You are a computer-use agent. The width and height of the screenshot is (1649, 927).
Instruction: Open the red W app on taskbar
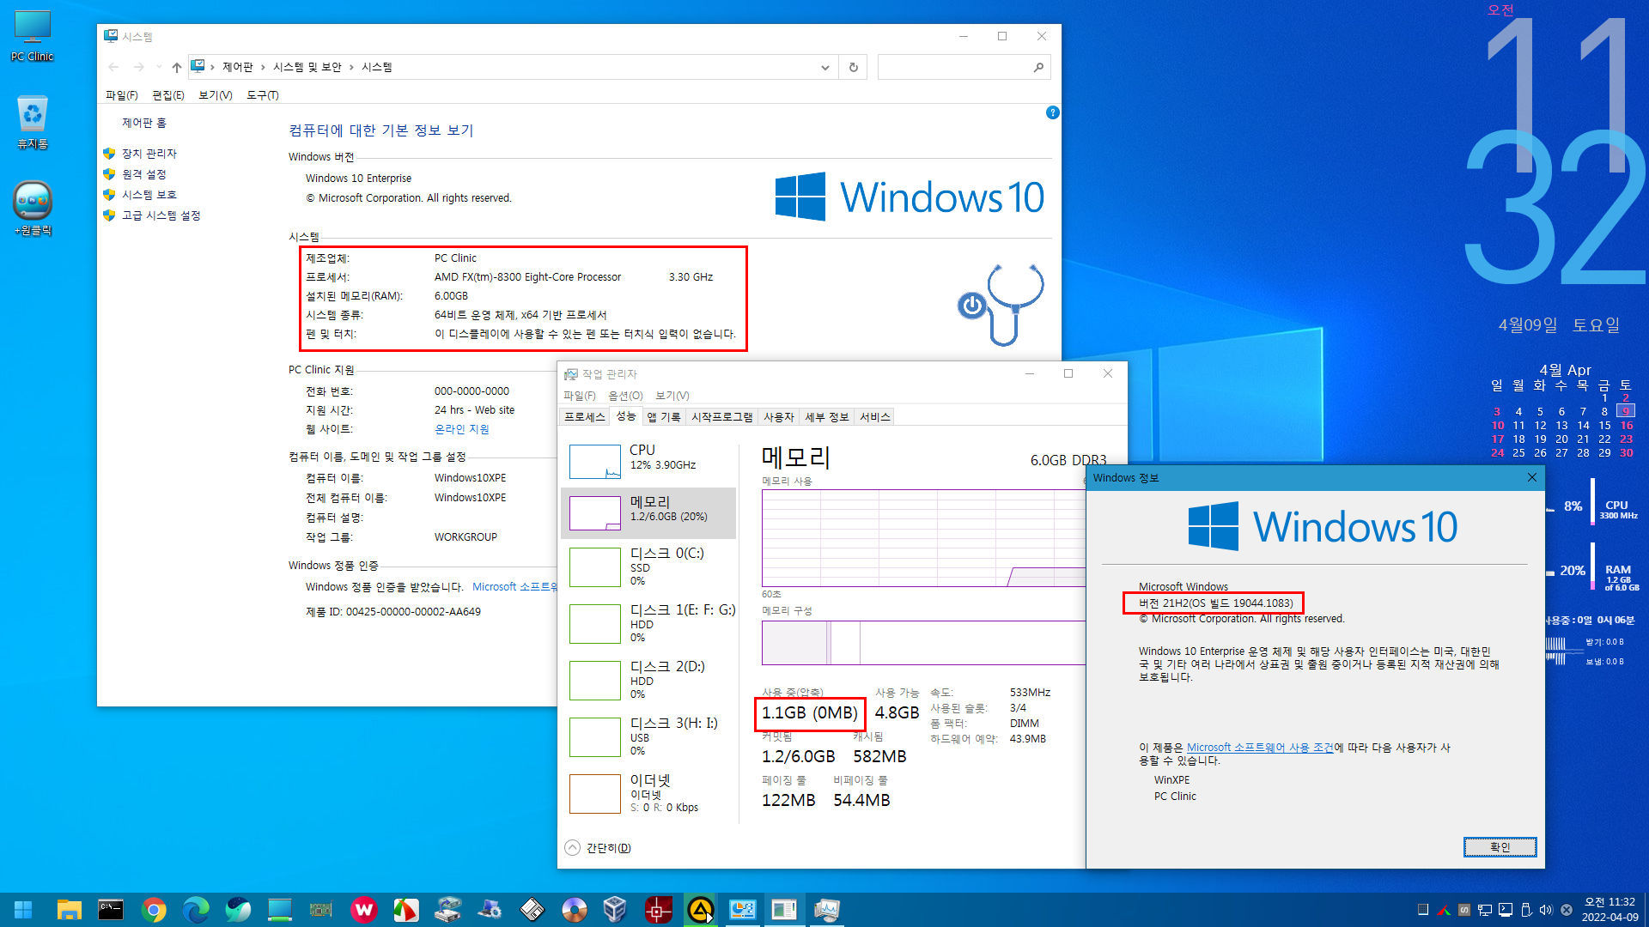point(364,910)
